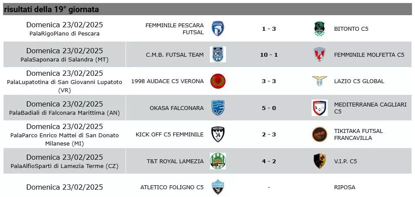The width and height of the screenshot is (415, 197).
Task: Select the V.I.P. C5 black shield logo
Action: coord(319,161)
